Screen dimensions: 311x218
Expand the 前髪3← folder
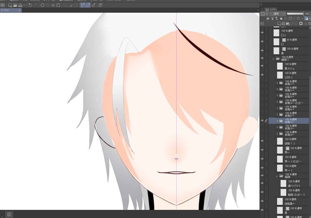click(277, 133)
